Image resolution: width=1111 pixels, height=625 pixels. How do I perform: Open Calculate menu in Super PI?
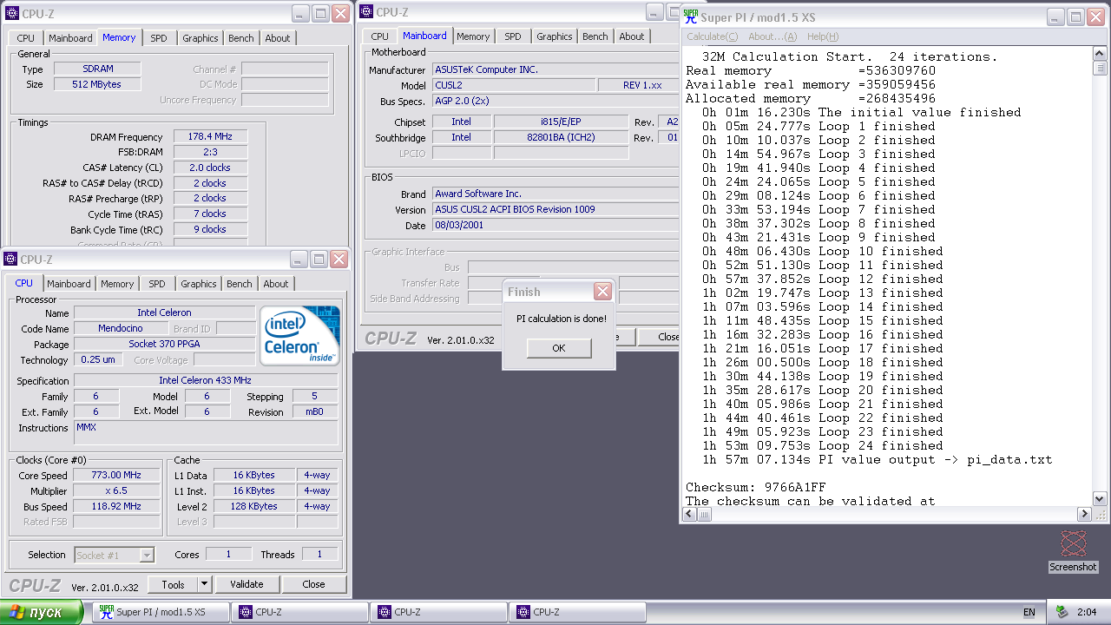tap(712, 36)
